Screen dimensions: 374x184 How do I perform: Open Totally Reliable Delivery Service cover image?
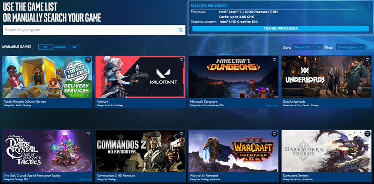click(47, 77)
